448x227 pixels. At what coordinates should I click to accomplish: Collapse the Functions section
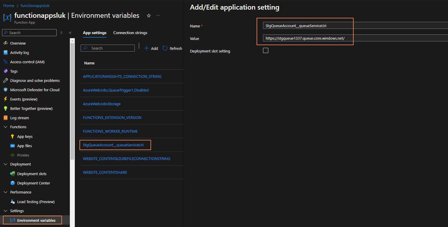pos(5,127)
